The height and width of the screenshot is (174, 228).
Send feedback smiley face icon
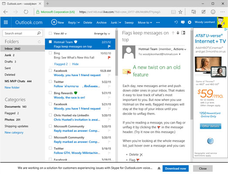point(213,12)
